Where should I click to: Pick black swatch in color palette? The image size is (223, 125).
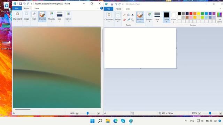pyautogui.click(x=179, y=14)
